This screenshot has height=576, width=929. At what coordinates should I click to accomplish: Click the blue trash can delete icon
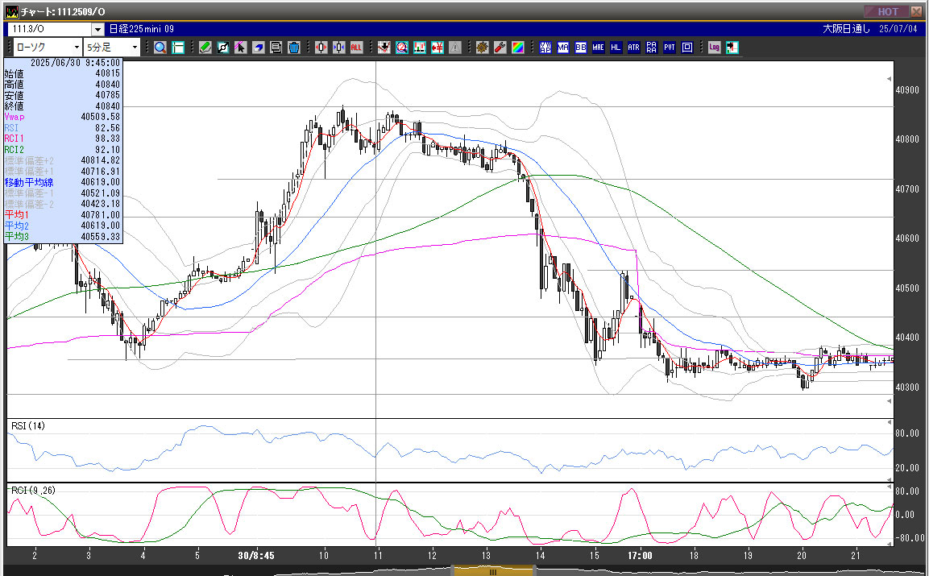click(x=293, y=48)
